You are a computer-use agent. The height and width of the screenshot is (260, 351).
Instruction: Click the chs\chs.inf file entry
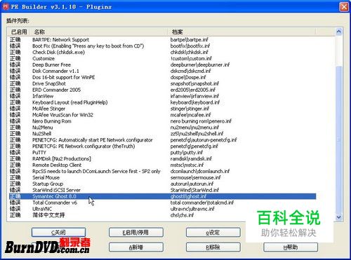point(182,215)
